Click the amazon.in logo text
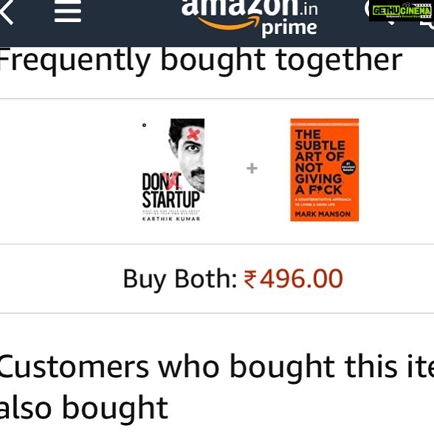Screen dimensions: 434x434 click(249, 7)
